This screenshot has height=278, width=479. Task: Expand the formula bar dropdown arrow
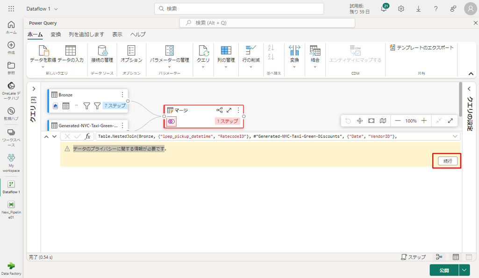(455, 136)
